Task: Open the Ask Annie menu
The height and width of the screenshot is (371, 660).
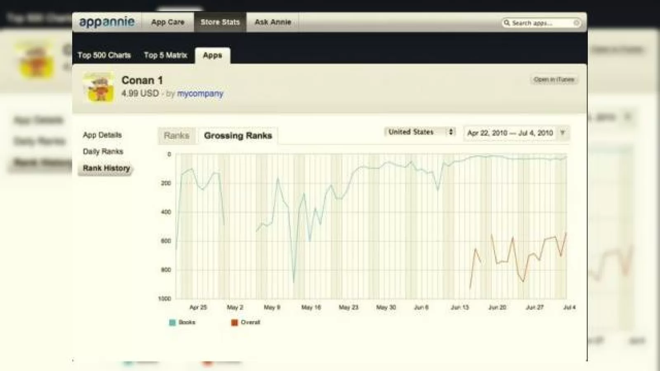Action: [x=273, y=22]
